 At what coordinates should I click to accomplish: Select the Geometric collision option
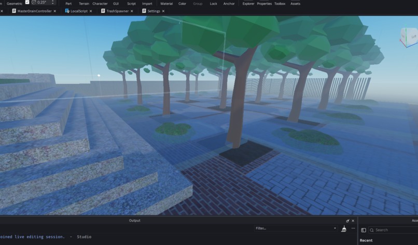pyautogui.click(x=15, y=4)
